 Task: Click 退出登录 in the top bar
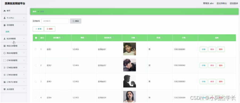tap(234, 3)
